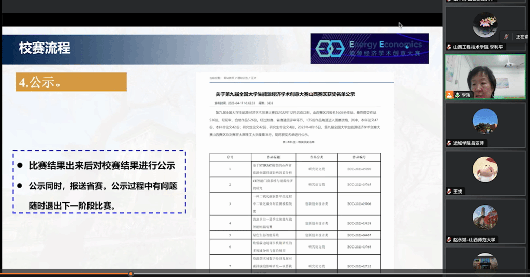Click the 校赛流程 slide title

tap(45, 49)
